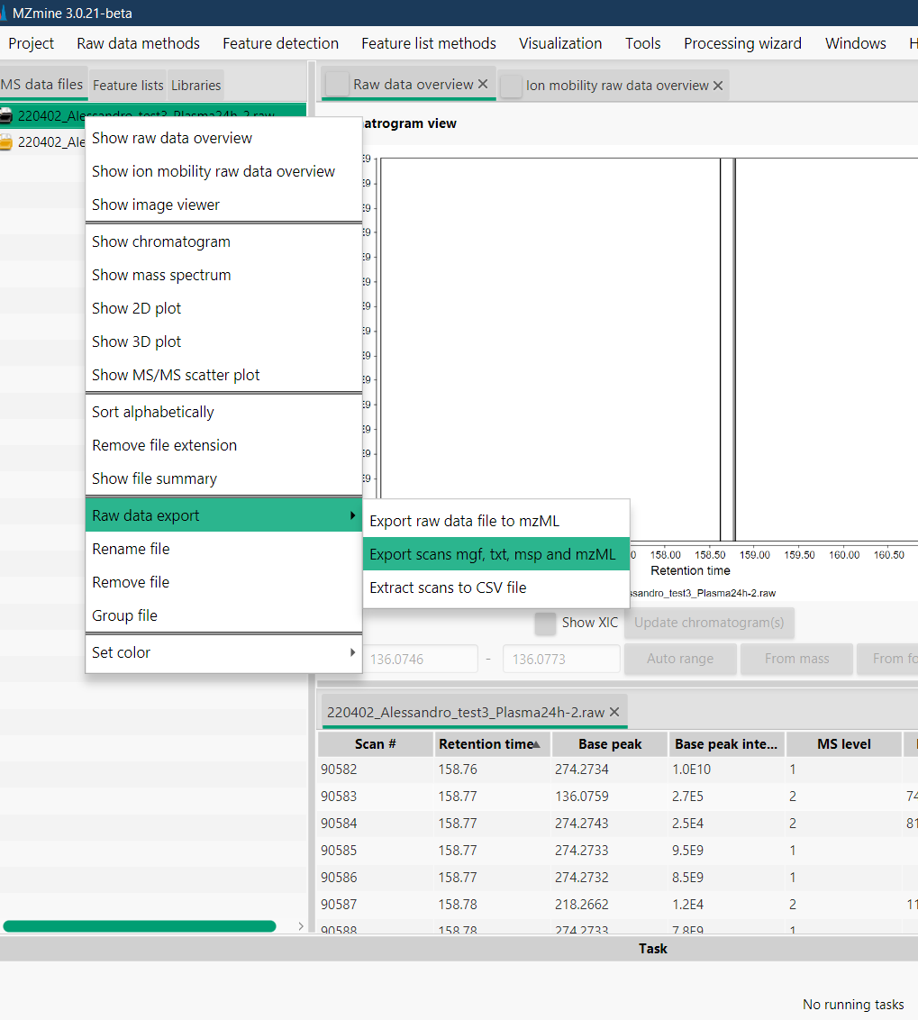Image resolution: width=918 pixels, height=1020 pixels.
Task: Select Show 3D plot visualization
Action: click(x=136, y=342)
